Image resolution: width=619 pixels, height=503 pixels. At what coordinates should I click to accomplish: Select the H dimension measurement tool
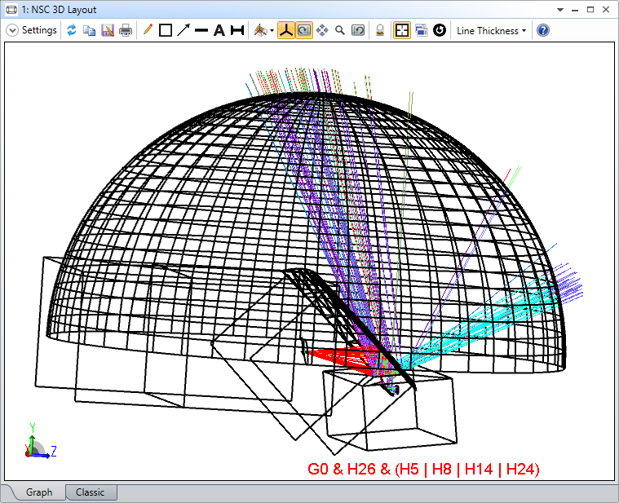coord(237,30)
